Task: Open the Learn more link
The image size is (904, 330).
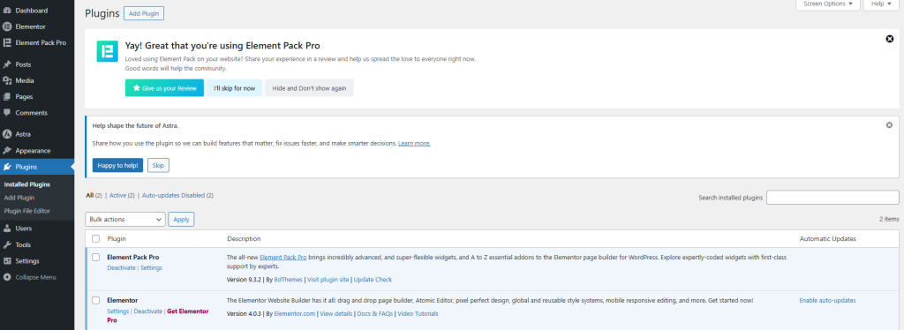Action: click(x=414, y=143)
